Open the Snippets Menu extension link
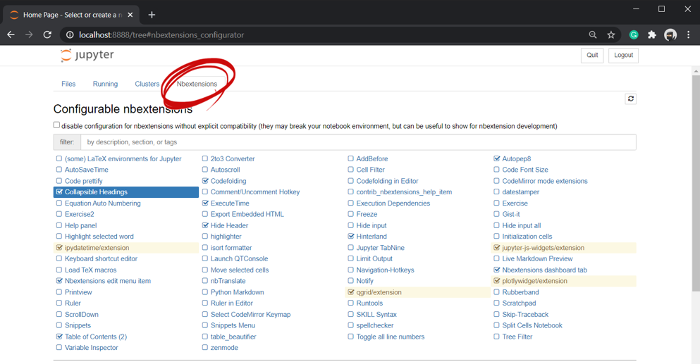Screen dimensions: 700x364 [233, 325]
